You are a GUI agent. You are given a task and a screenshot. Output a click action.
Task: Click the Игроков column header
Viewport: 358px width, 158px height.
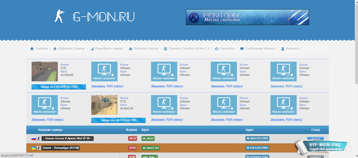pyautogui.click(x=132, y=130)
